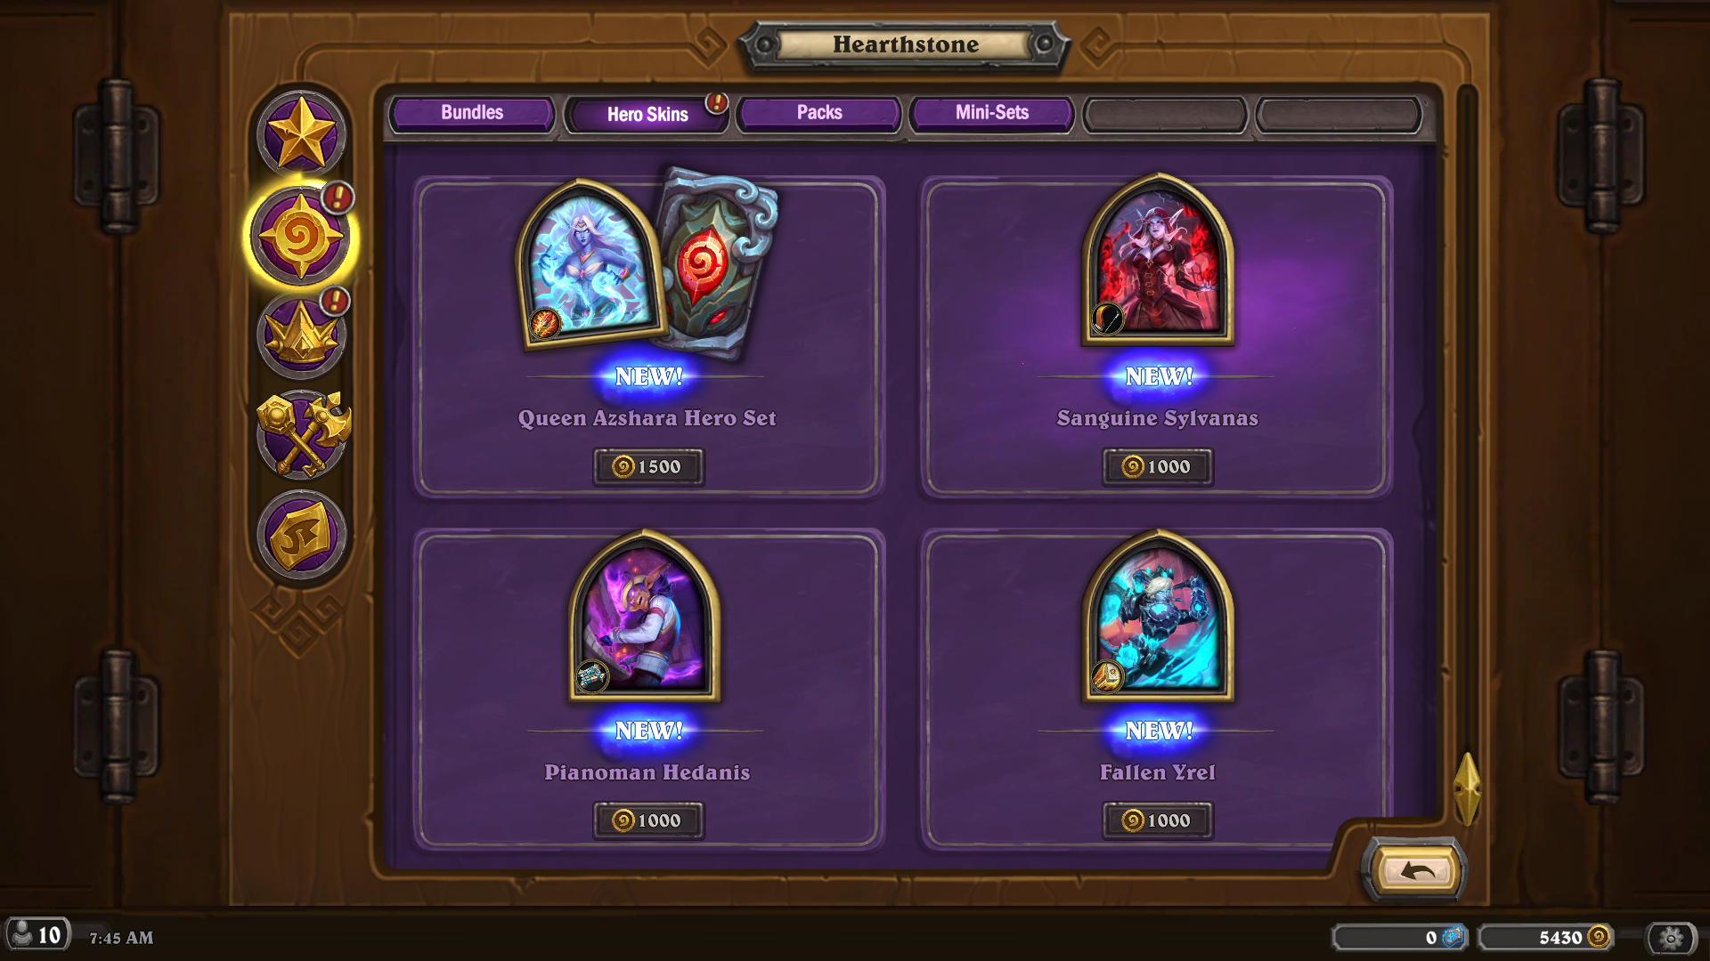Select the Sanguine Sylvanas hero portrait
This screenshot has width=1710, height=961.
1158,261
